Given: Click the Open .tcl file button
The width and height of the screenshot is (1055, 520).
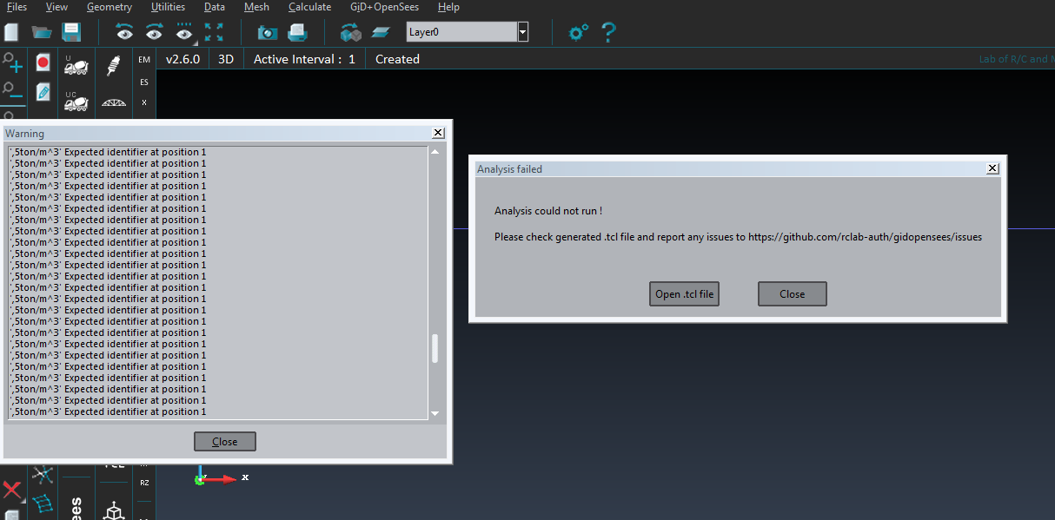Looking at the screenshot, I should coord(684,293).
